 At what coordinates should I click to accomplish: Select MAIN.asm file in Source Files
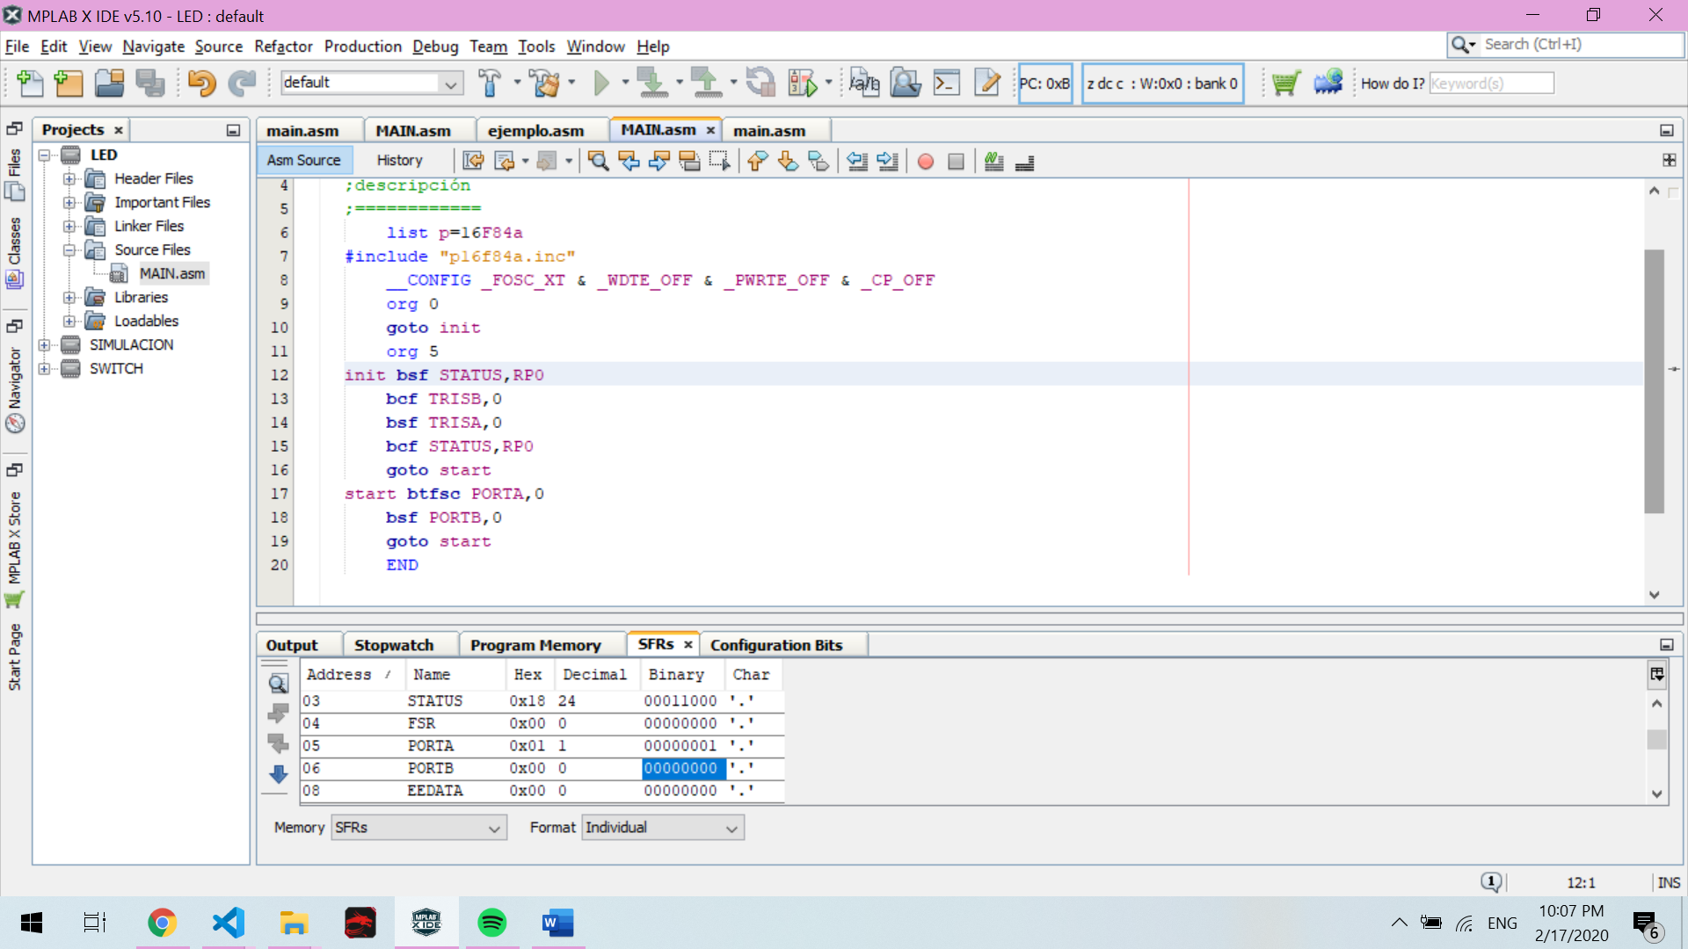pyautogui.click(x=171, y=273)
